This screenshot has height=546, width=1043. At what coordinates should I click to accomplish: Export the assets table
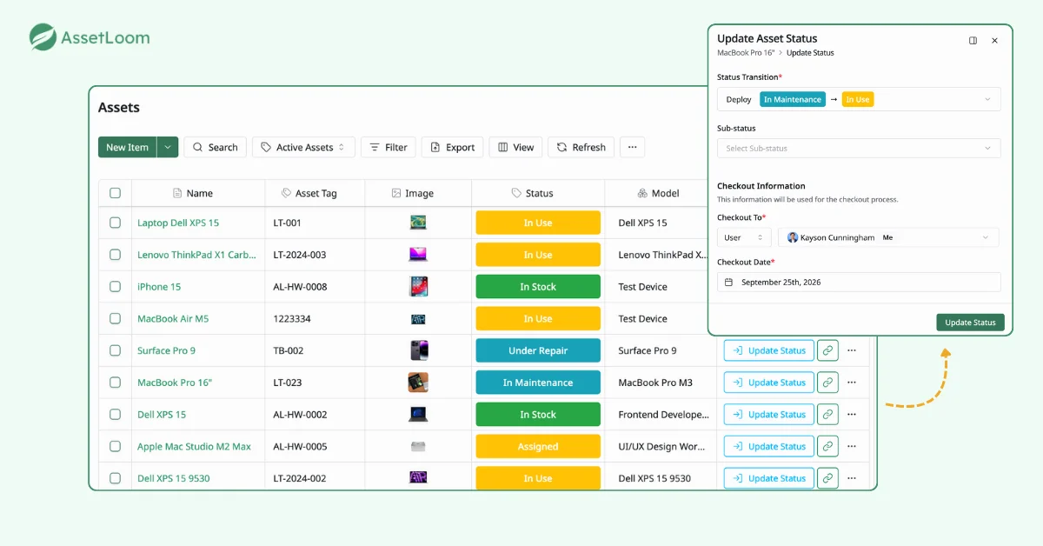pos(453,147)
